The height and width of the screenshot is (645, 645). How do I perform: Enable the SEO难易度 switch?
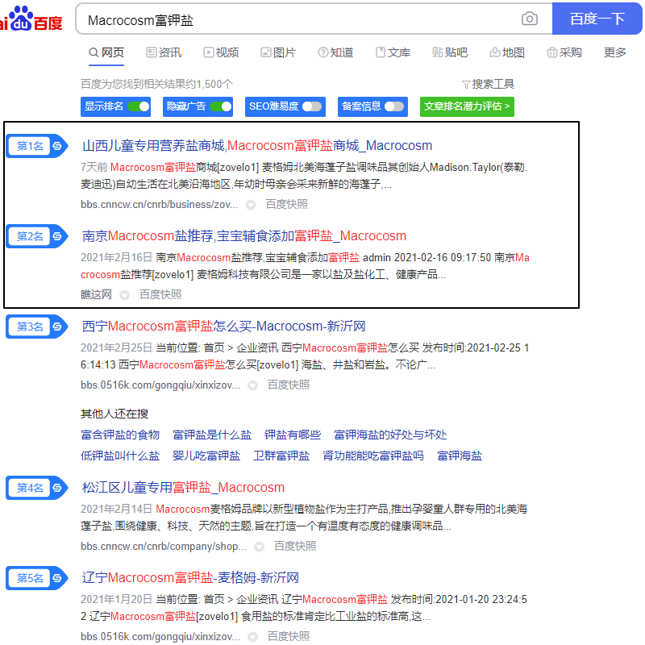pyautogui.click(x=312, y=106)
